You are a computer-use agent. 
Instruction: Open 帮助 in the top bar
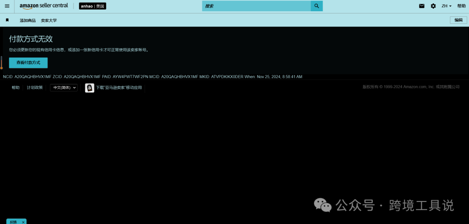pyautogui.click(x=461, y=6)
